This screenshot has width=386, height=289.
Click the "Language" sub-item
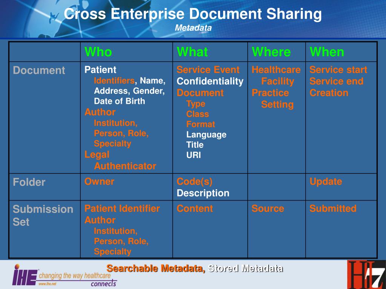[206, 135]
